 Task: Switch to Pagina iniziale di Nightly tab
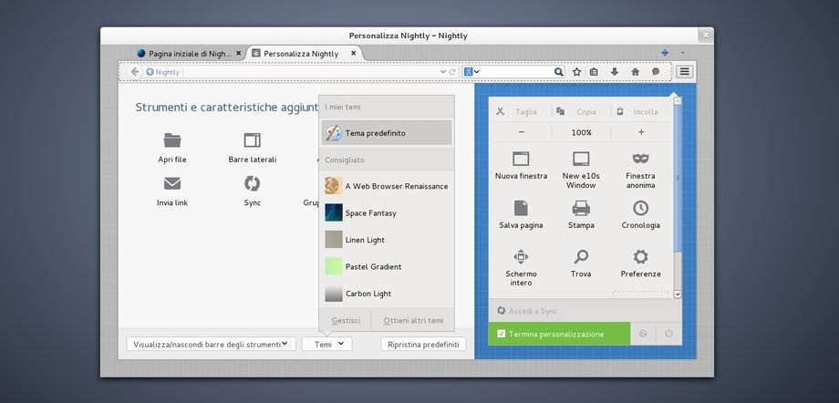188,54
